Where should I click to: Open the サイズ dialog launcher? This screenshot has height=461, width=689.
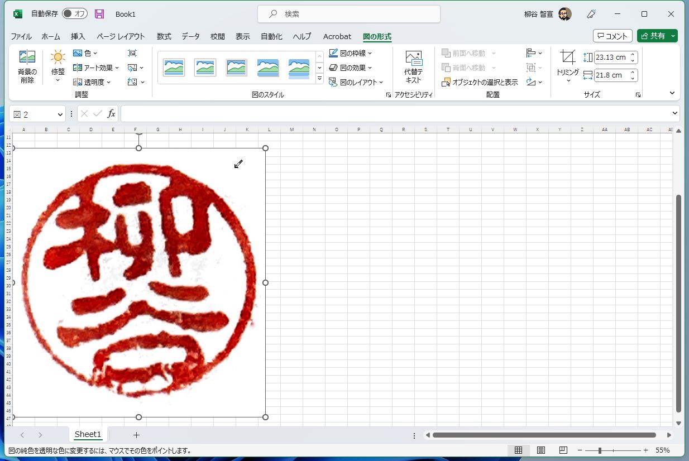point(638,95)
